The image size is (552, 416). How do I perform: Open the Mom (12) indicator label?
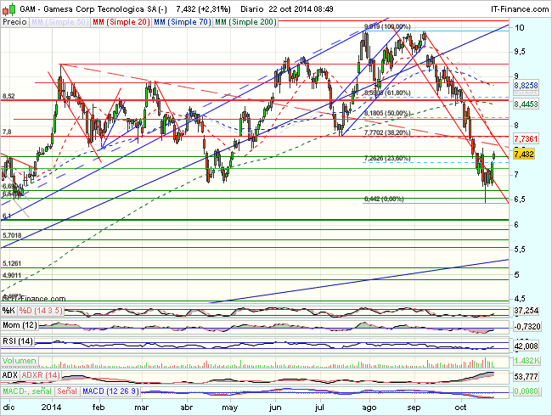click(x=20, y=325)
